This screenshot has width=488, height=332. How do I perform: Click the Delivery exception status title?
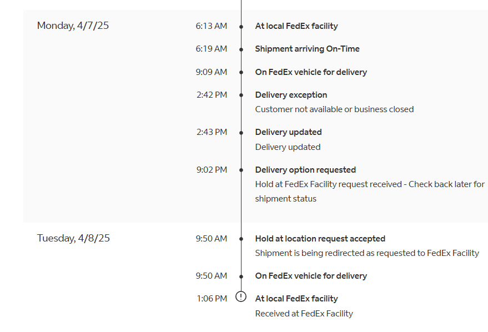pyautogui.click(x=291, y=95)
